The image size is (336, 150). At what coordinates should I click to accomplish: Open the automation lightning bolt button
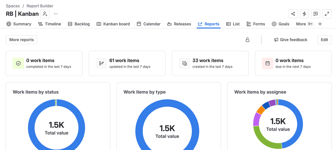click(x=304, y=14)
